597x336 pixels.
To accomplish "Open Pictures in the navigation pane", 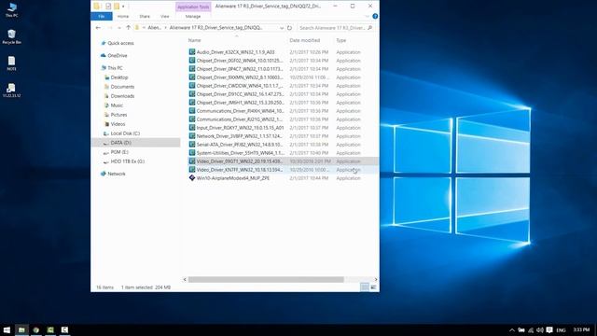I will pyautogui.click(x=118, y=115).
